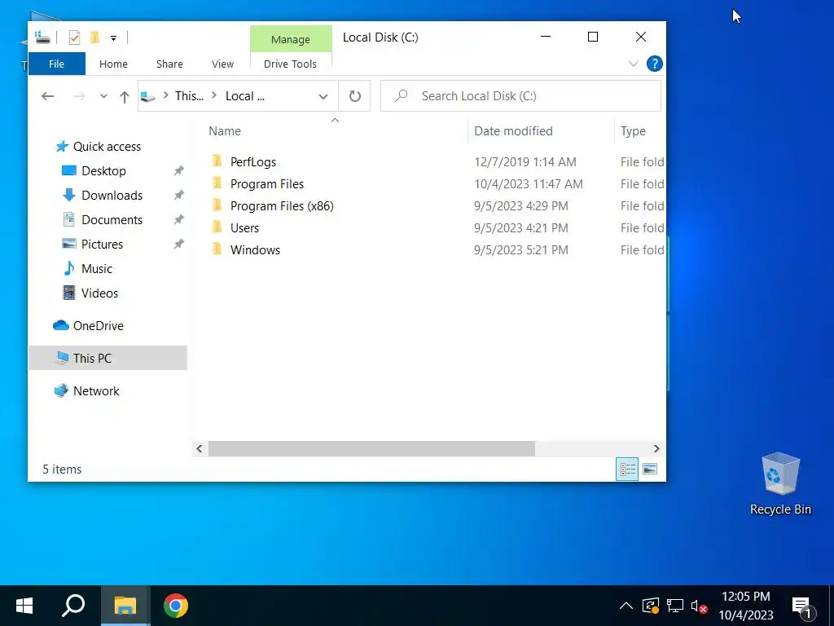834x626 pixels.
Task: Switch to the Share ribbon tab
Action: tap(169, 64)
